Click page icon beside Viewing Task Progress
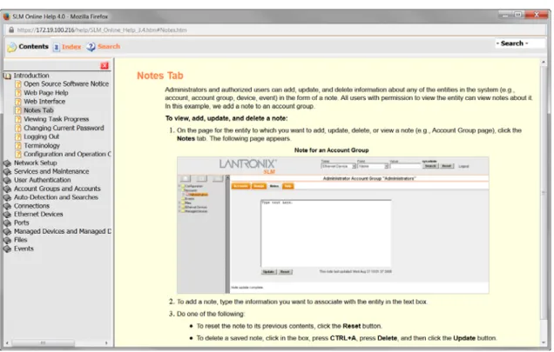The width and height of the screenshot is (554, 352). point(18,119)
